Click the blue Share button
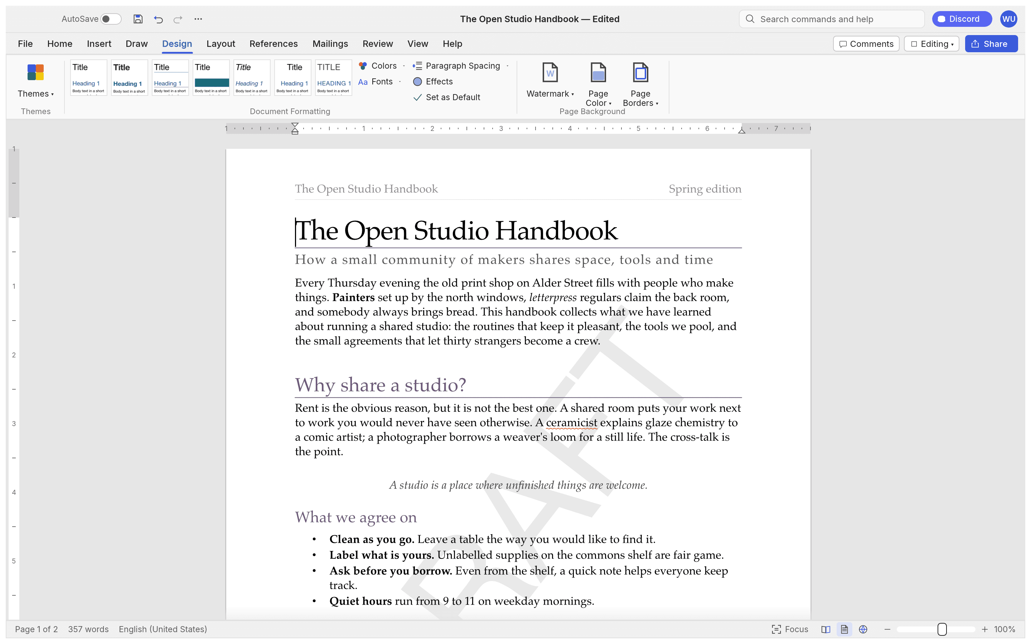The height and width of the screenshot is (644, 1031). (991, 44)
